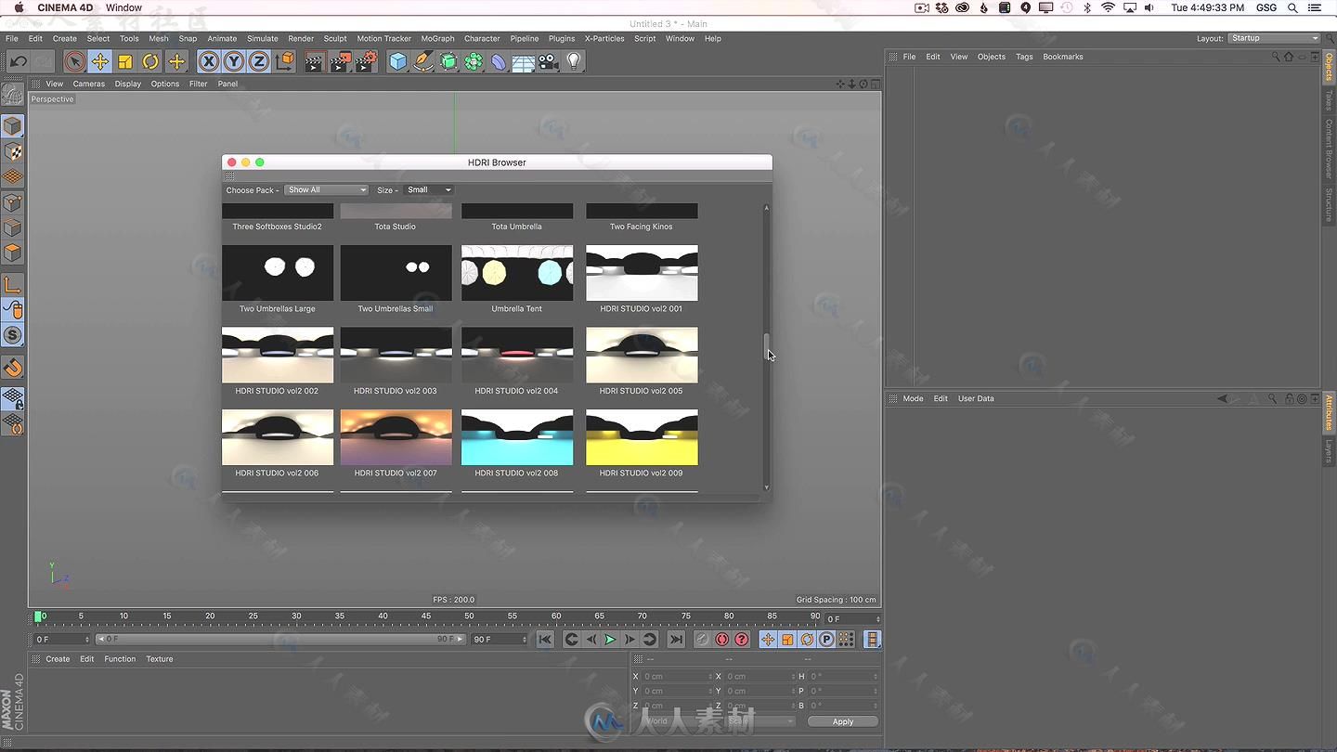The width and height of the screenshot is (1337, 752).
Task: Select Umbrella Tent HDRI thumbnail
Action: click(517, 273)
